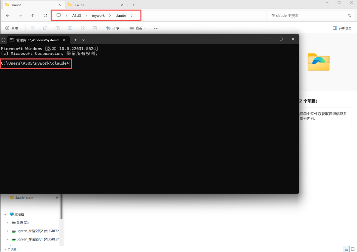This screenshot has width=357, height=252.
Task: Click the Share icon in toolbar
Action: coord(82,28)
